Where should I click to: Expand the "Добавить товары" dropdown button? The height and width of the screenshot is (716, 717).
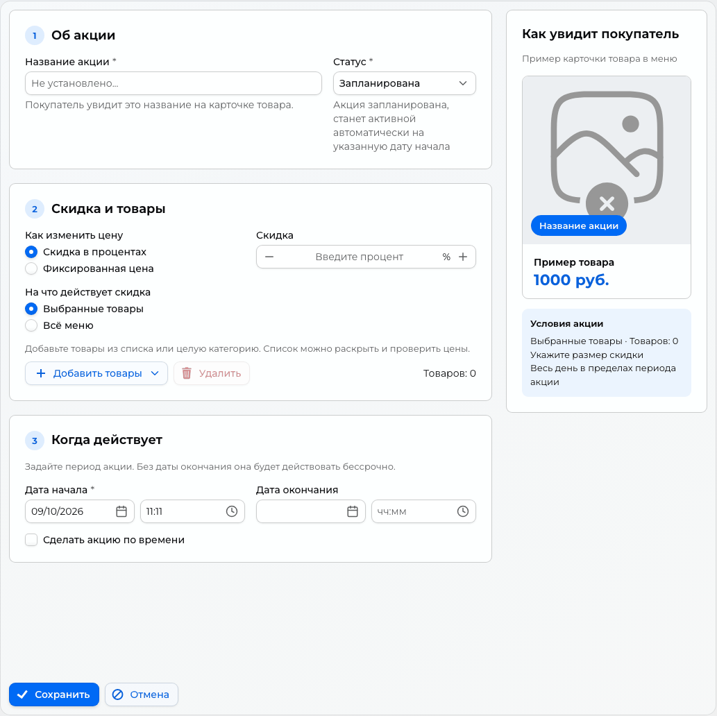(x=96, y=373)
